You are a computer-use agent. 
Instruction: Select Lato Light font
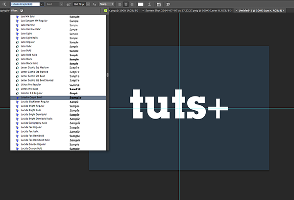coord(58,34)
